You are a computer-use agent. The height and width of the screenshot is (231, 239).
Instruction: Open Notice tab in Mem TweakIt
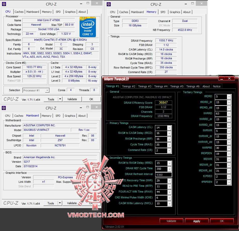[217, 86]
